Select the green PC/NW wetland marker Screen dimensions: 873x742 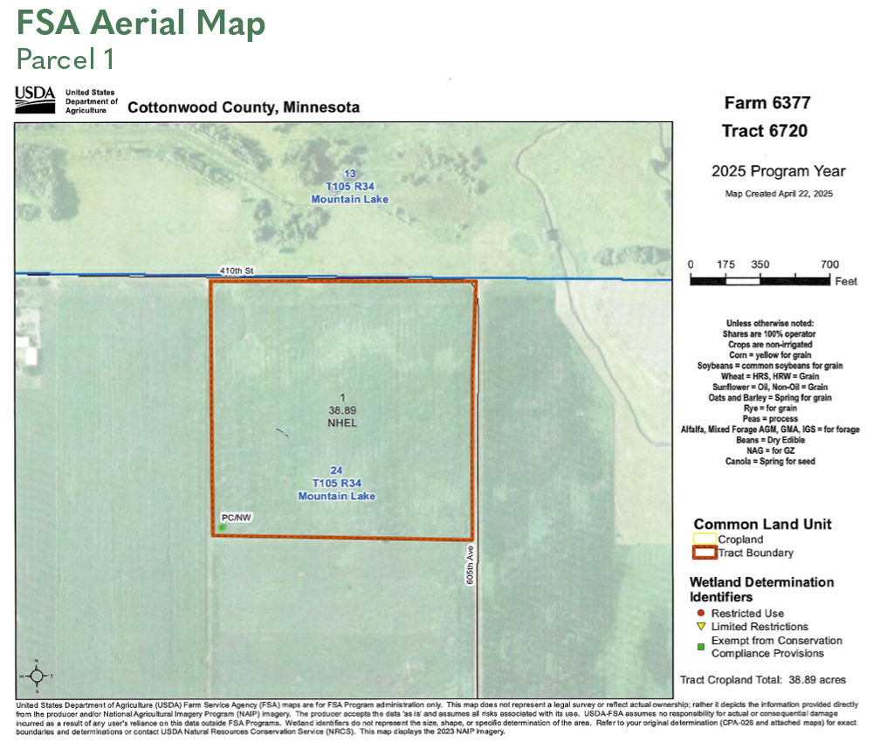223,527
